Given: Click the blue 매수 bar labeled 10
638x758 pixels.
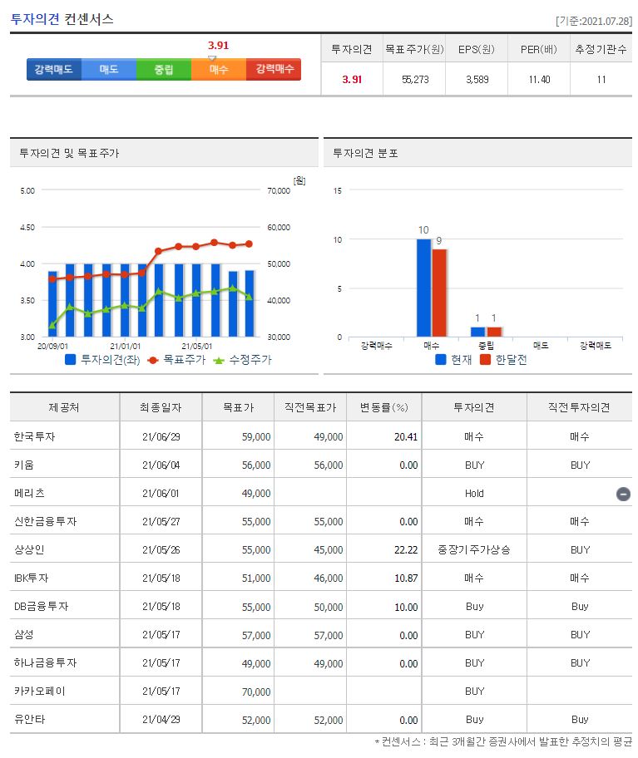Looking at the screenshot, I should (x=423, y=288).
